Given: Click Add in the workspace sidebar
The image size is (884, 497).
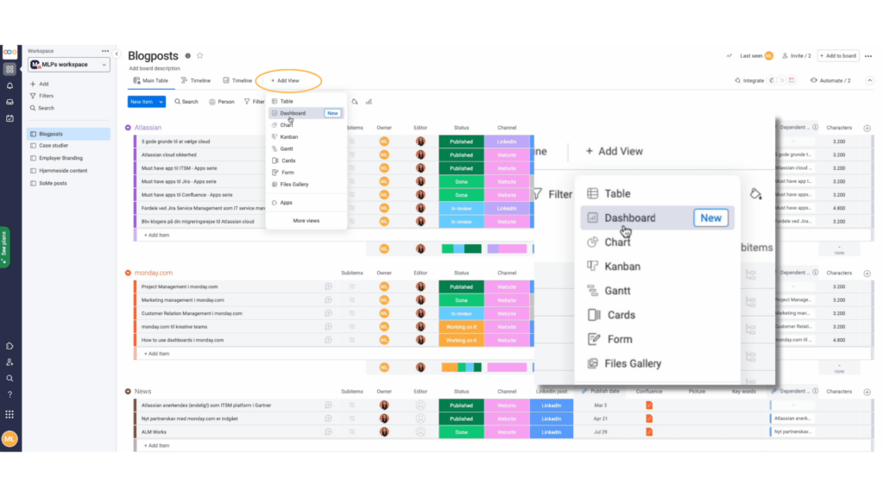Looking at the screenshot, I should click(x=40, y=84).
